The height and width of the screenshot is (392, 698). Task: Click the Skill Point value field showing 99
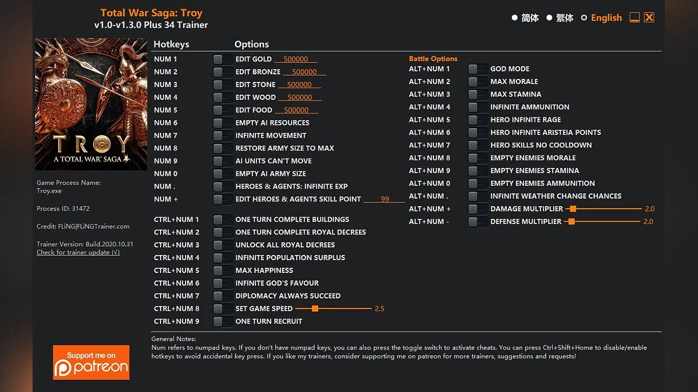[384, 199]
